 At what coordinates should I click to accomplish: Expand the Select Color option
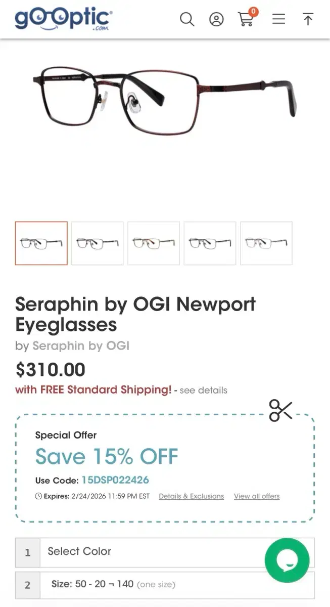(x=165, y=552)
